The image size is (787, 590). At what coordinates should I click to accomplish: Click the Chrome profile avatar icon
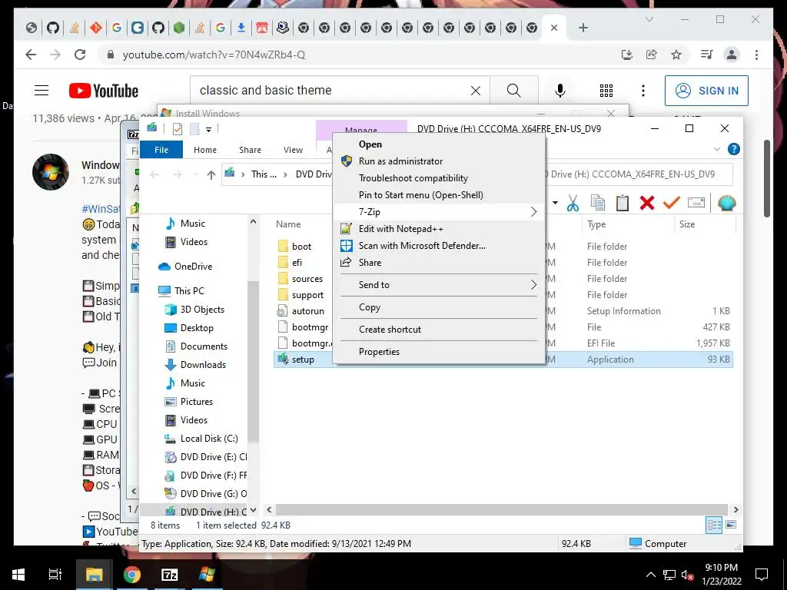coord(732,55)
